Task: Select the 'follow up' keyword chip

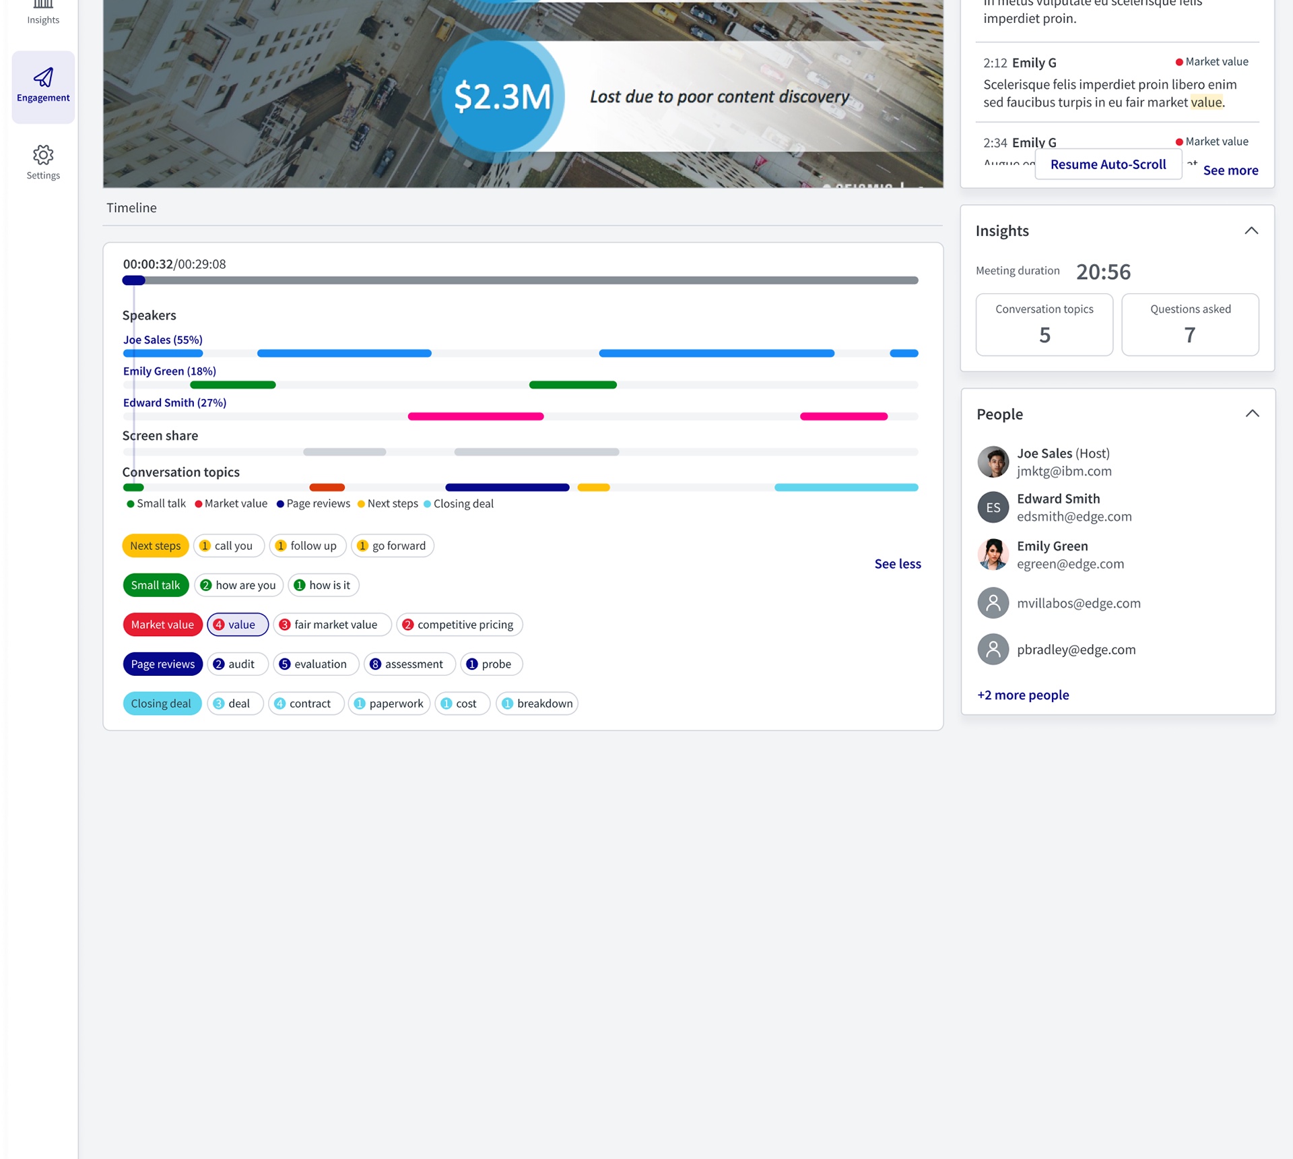Action: [308, 546]
